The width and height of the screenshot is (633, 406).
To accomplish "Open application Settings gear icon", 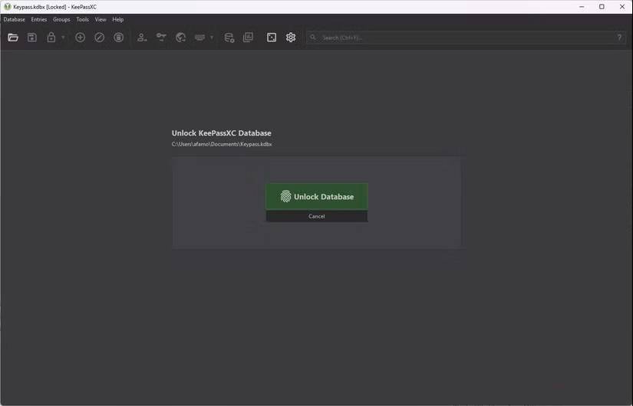I will (x=291, y=38).
